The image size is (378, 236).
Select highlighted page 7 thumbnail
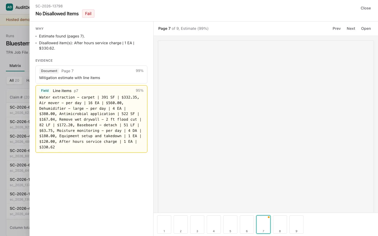pos(263,224)
